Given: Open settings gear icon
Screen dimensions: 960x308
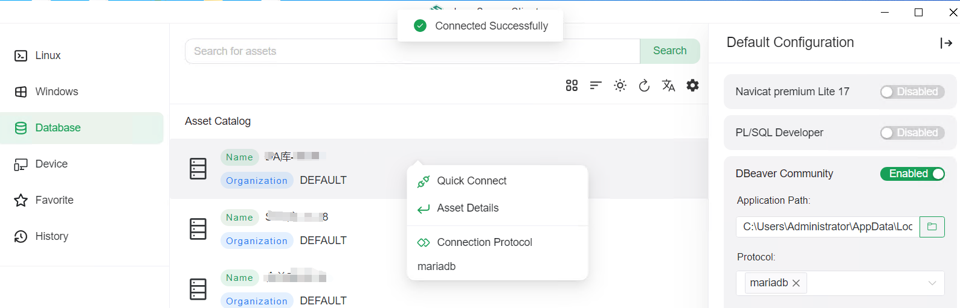Looking at the screenshot, I should pos(692,86).
